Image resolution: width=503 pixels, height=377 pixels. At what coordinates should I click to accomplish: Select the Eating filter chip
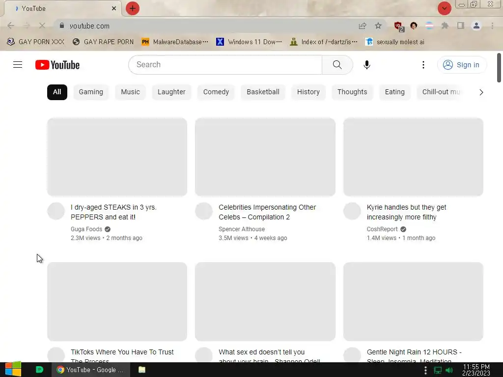(x=394, y=92)
